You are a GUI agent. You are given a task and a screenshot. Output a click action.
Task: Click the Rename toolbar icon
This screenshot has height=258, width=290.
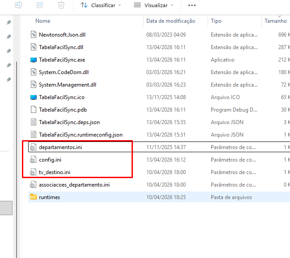(x=18, y=5)
